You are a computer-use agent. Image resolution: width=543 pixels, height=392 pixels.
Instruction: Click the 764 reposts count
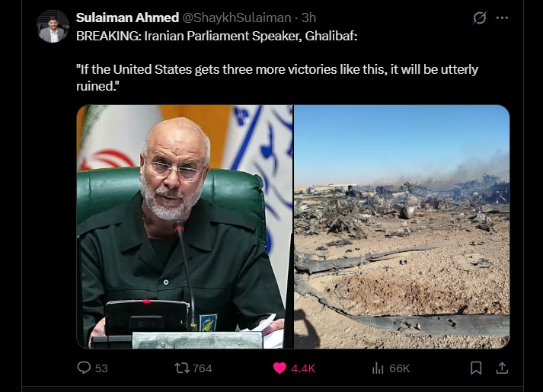point(203,368)
